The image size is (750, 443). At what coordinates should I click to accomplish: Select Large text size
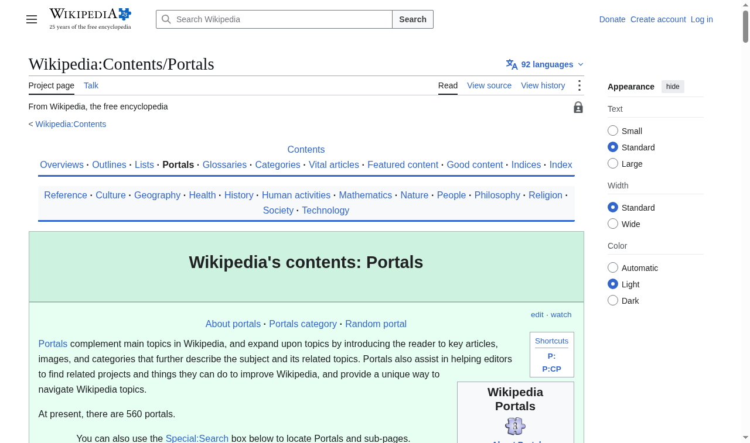[613, 163]
